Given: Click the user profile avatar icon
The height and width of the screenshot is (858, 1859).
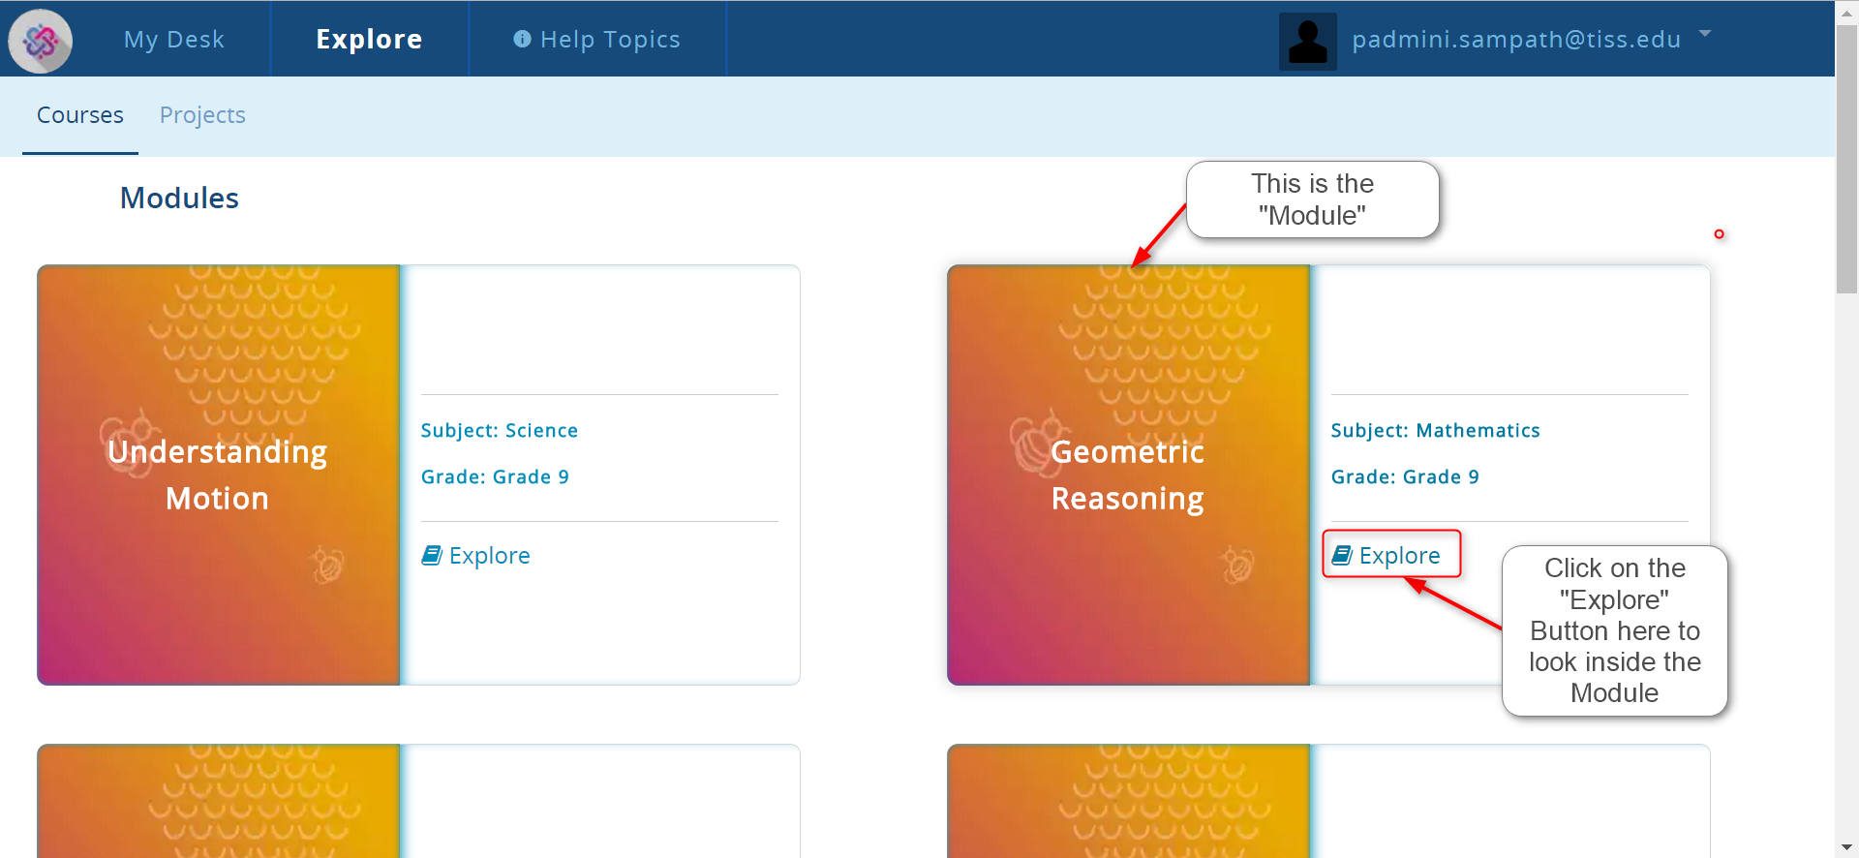Looking at the screenshot, I should pyautogui.click(x=1307, y=41).
